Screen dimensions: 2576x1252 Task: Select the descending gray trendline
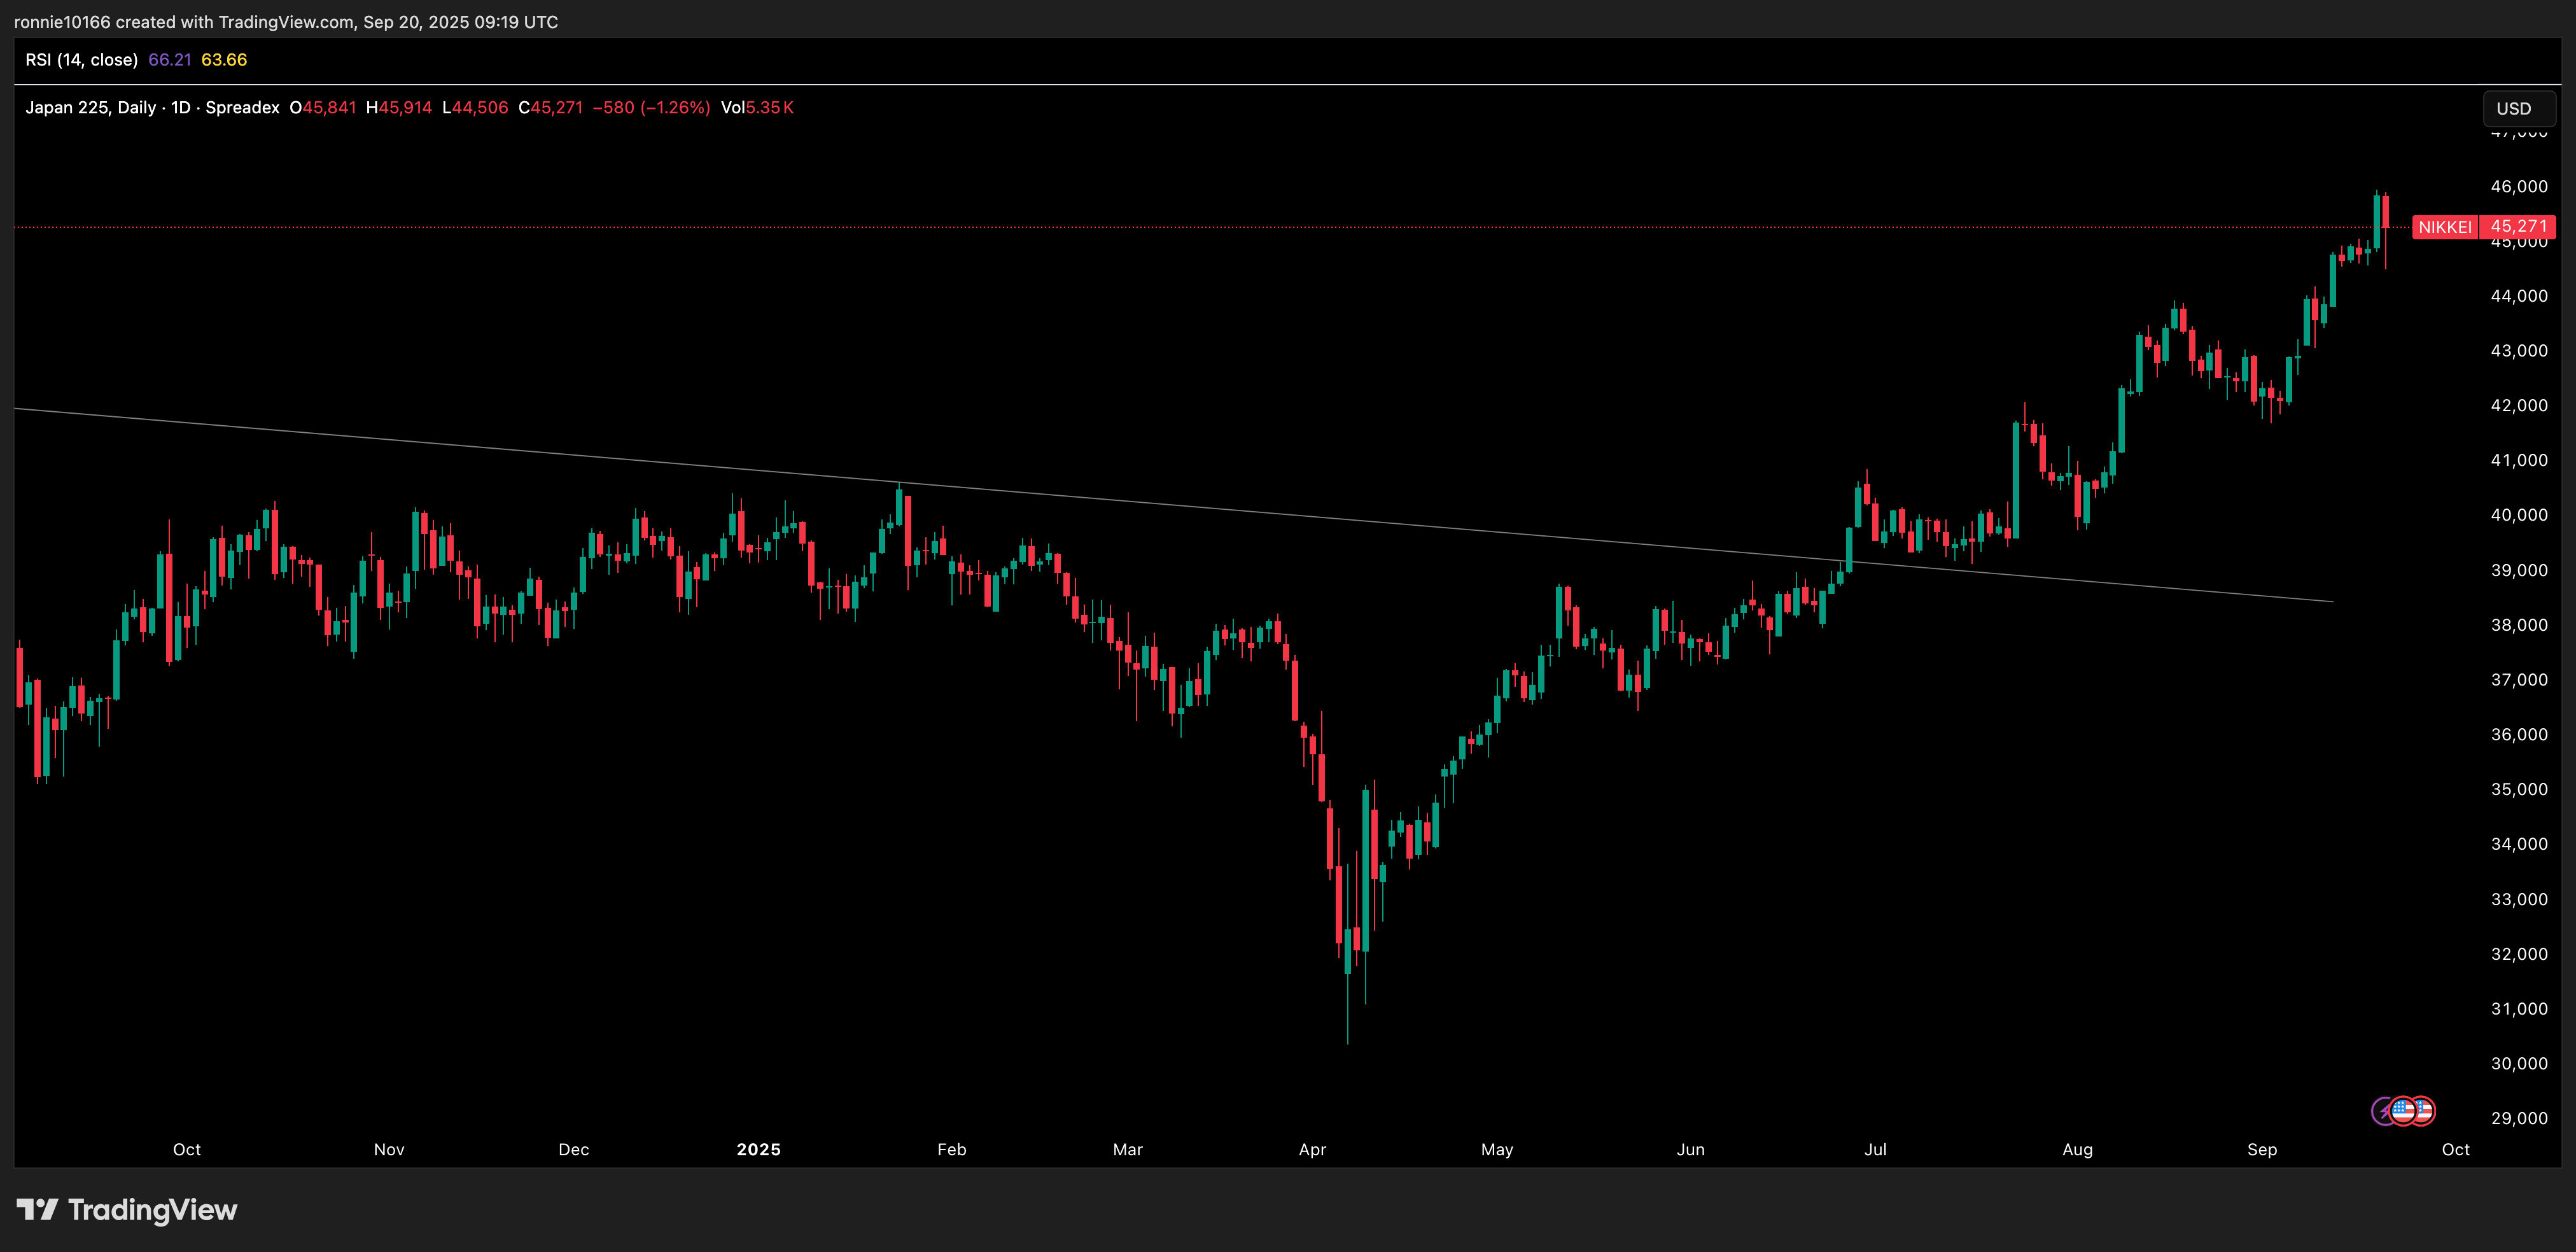click(x=1200, y=508)
